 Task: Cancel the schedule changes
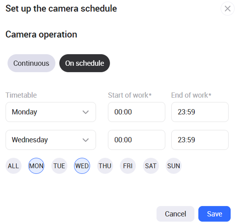pos(175,214)
